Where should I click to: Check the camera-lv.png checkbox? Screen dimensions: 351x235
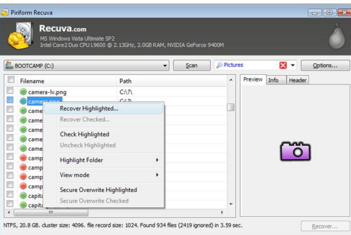(x=10, y=90)
